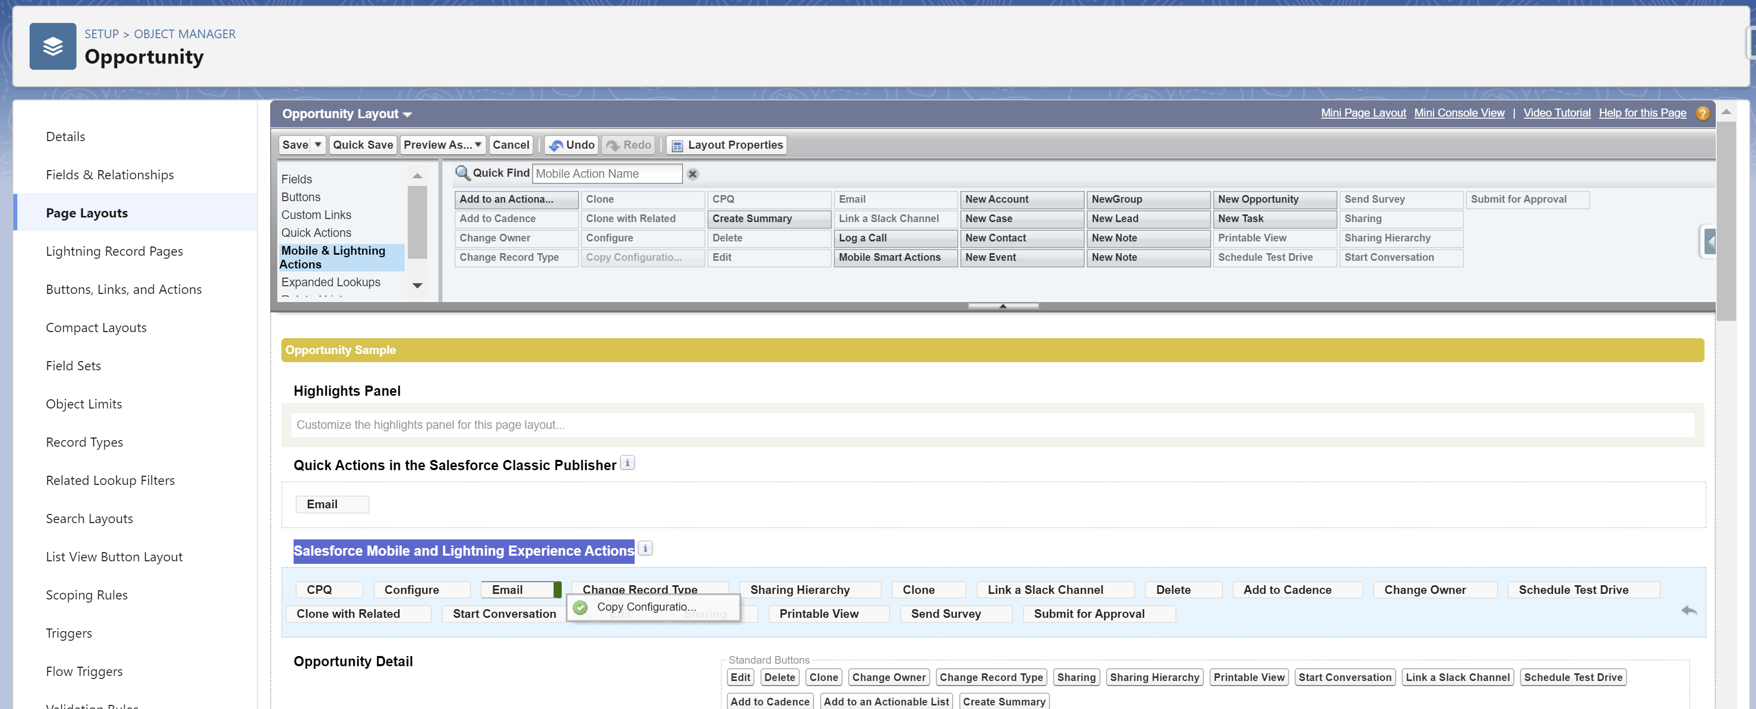
Task: Open Details in the left sidebar
Action: [x=65, y=137]
